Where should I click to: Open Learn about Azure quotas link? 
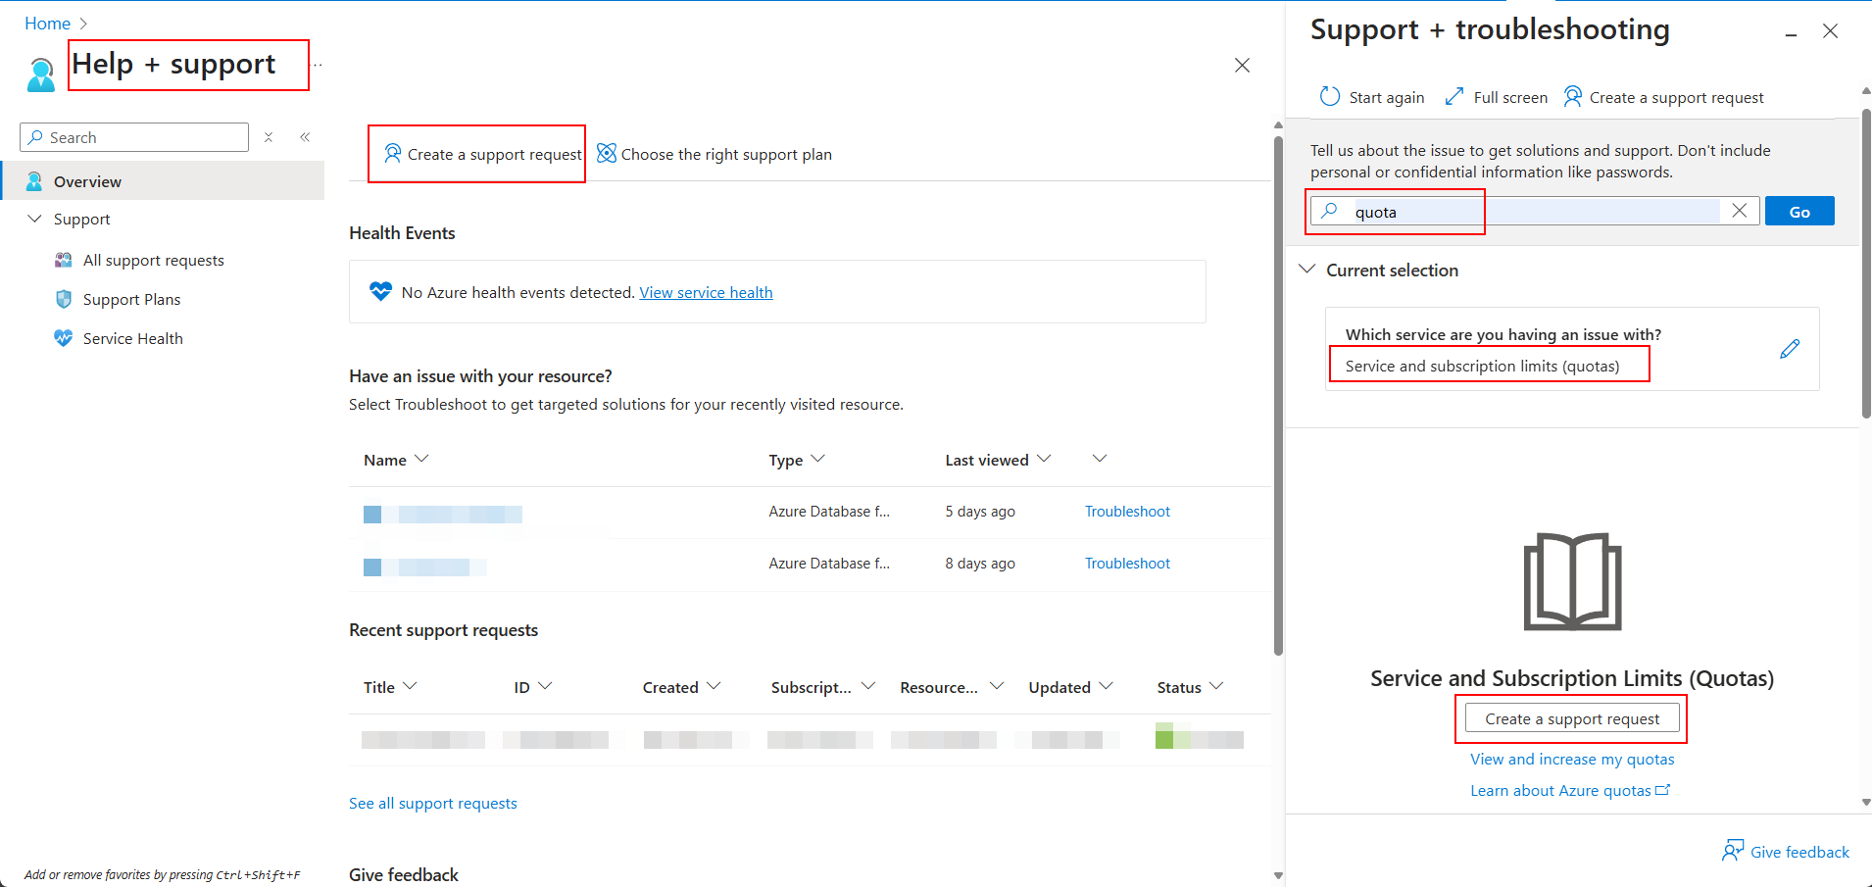(x=1569, y=790)
